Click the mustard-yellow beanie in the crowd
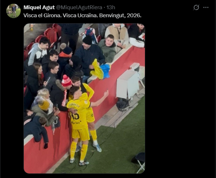The height and width of the screenshot is (178, 216). tap(44, 105)
